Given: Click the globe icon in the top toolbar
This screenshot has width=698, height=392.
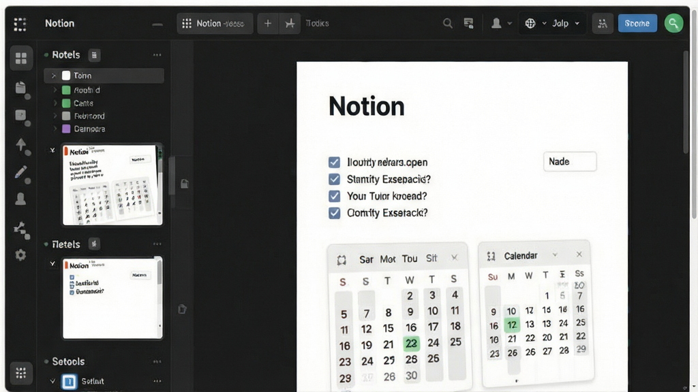Looking at the screenshot, I should pos(530,24).
